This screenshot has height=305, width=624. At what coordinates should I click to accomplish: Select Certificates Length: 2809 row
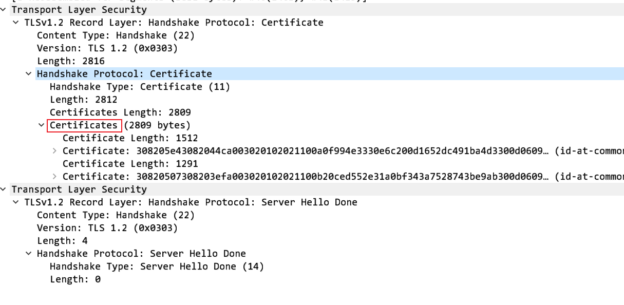pyautogui.click(x=120, y=112)
